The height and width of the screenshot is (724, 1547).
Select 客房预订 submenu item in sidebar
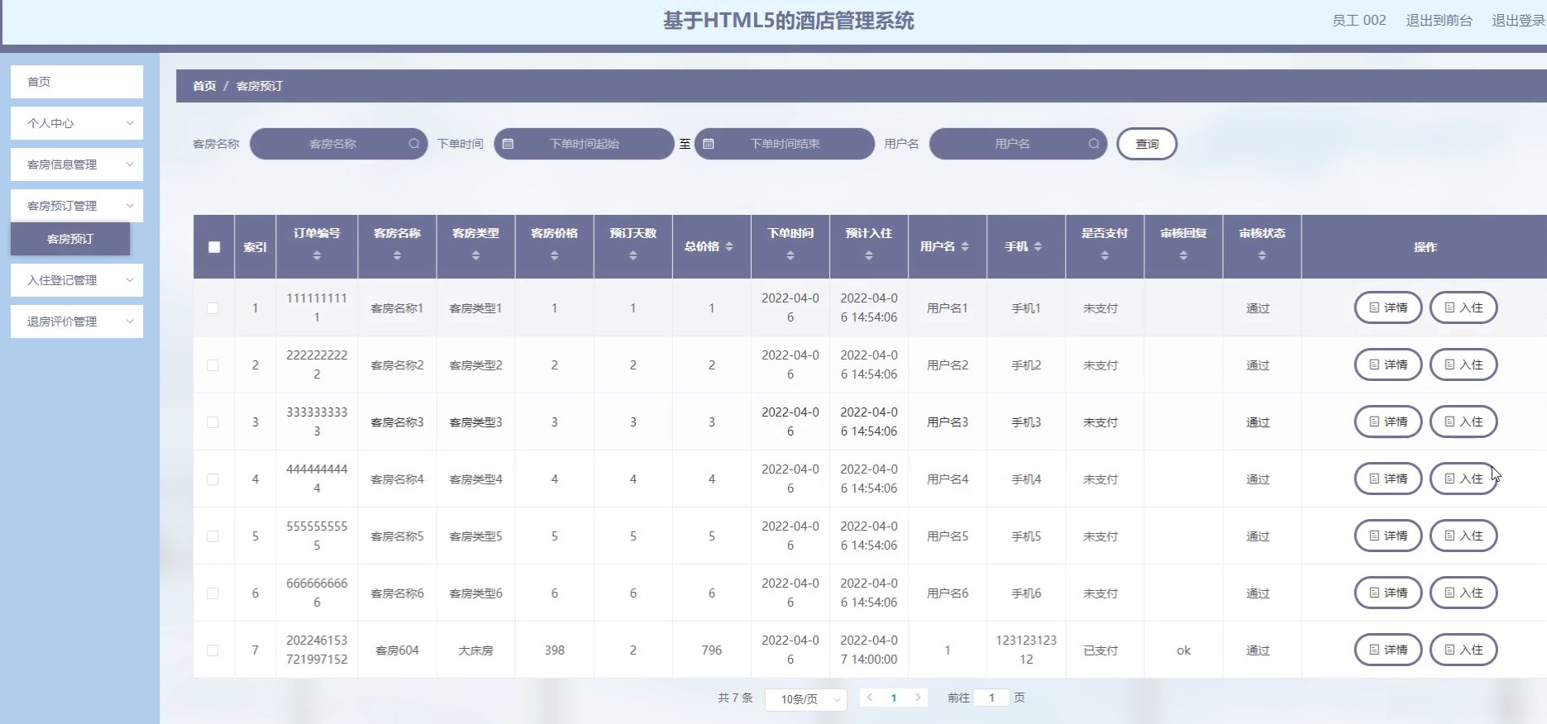[x=70, y=239]
